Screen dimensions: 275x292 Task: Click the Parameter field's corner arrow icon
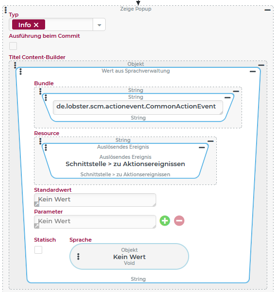pyautogui.click(x=36, y=226)
